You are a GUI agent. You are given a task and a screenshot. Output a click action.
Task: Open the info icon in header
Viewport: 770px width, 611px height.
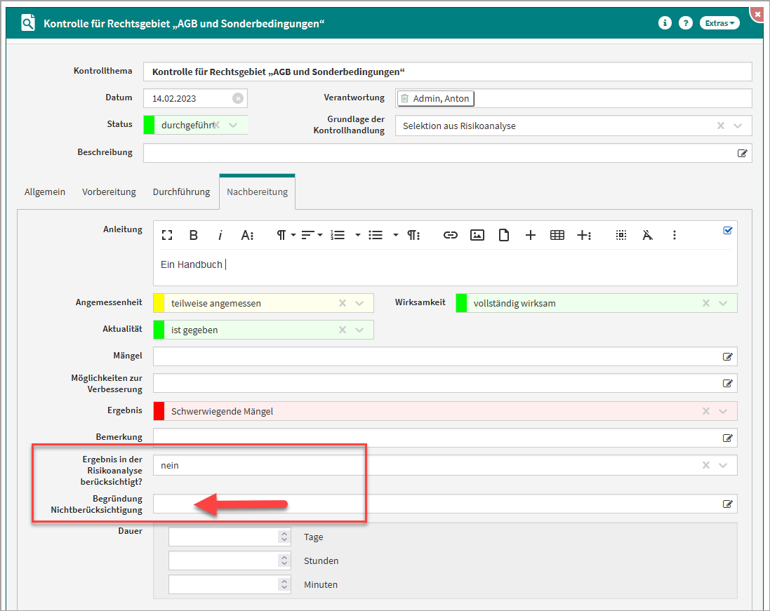tap(665, 23)
